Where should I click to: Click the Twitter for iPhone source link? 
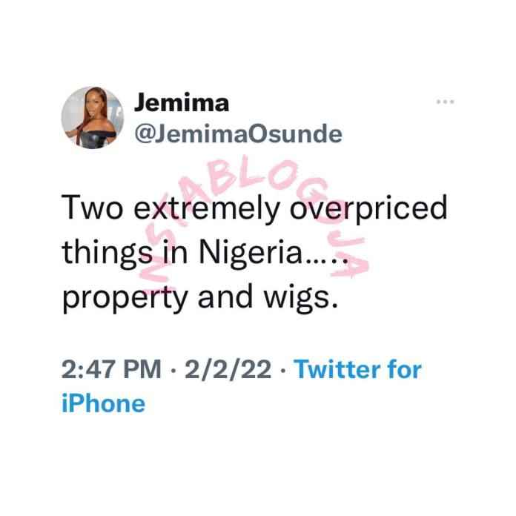[x=242, y=386]
